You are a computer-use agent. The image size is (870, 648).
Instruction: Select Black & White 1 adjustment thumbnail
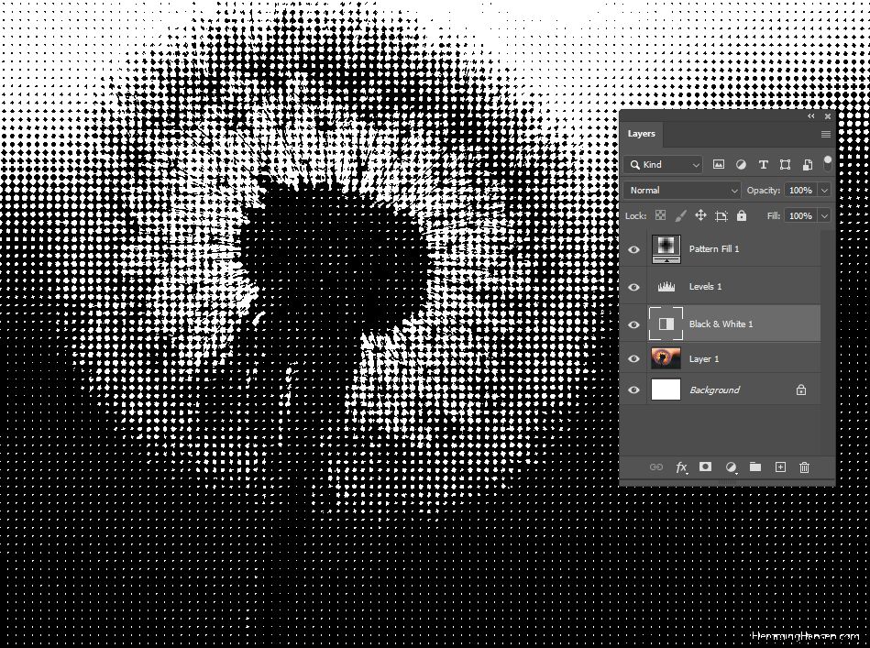coord(666,324)
